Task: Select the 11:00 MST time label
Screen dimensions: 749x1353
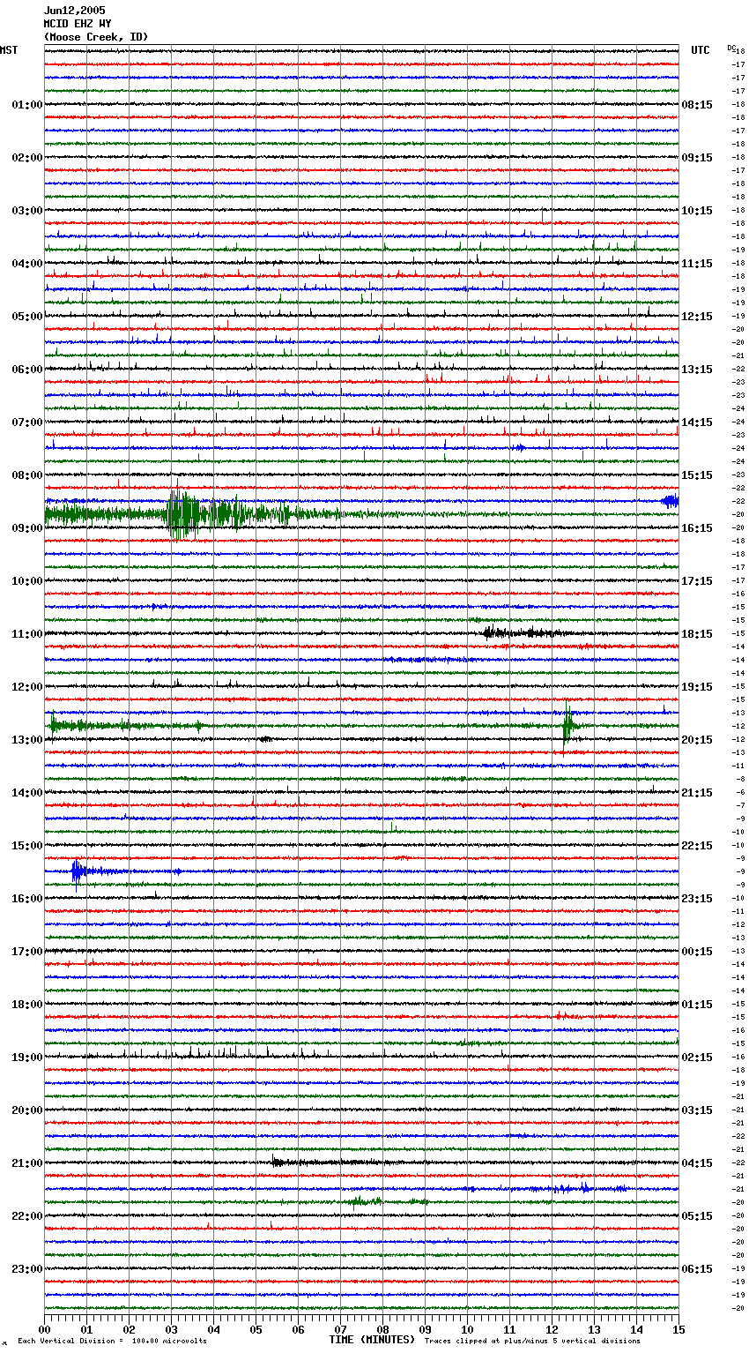Action: (x=26, y=634)
